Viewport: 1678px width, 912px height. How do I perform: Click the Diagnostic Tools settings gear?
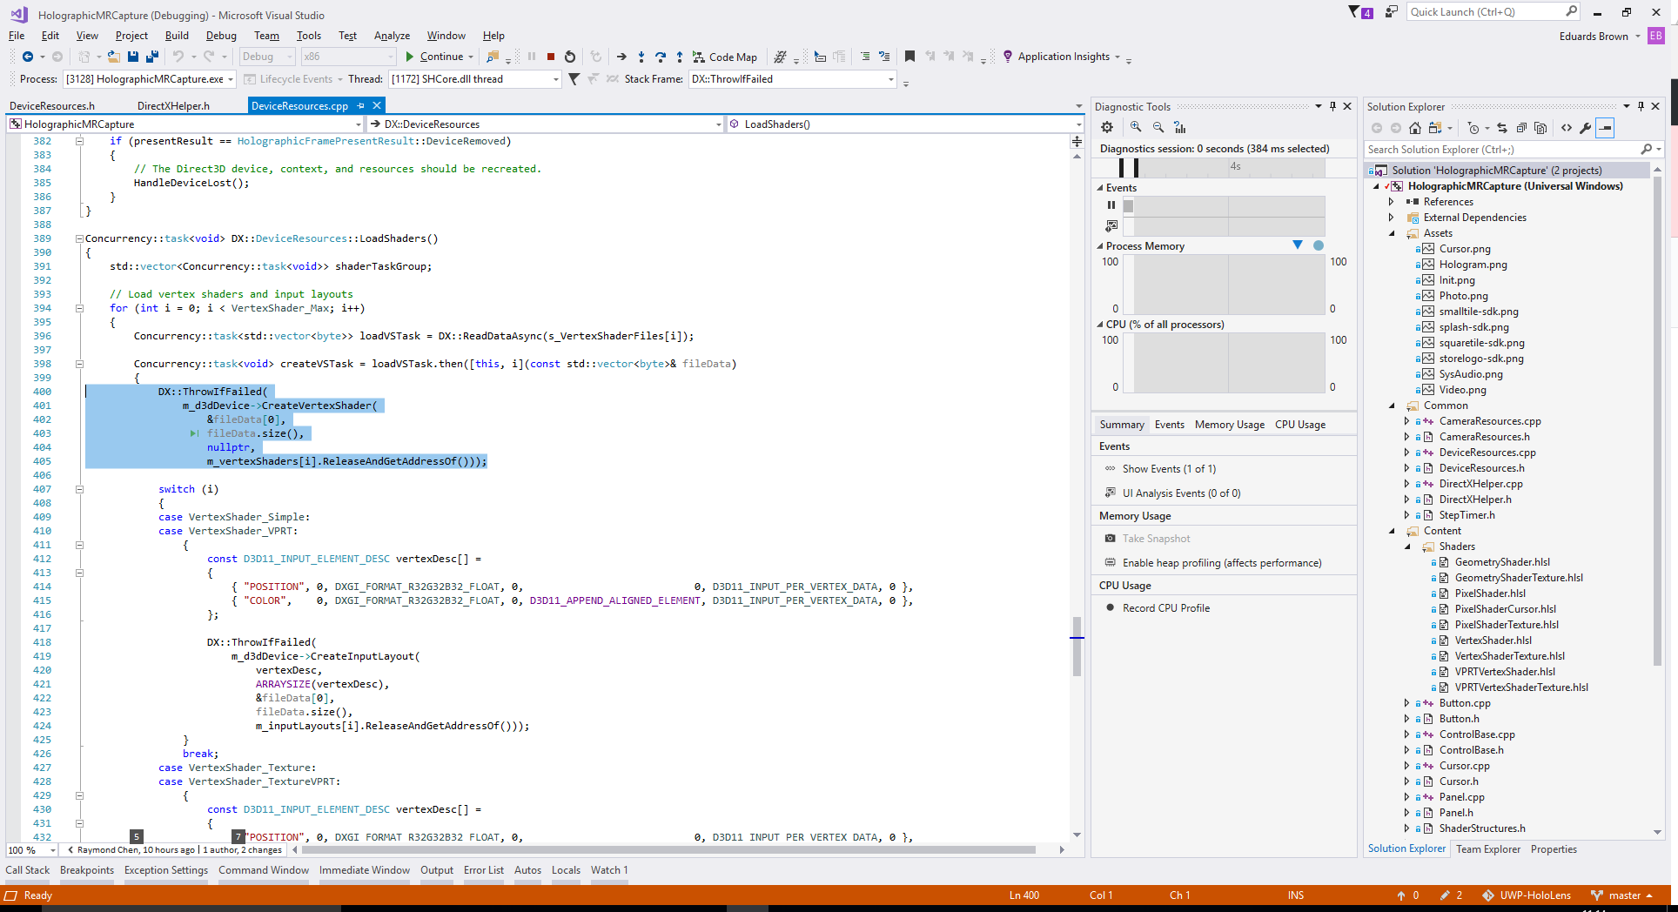click(1107, 127)
